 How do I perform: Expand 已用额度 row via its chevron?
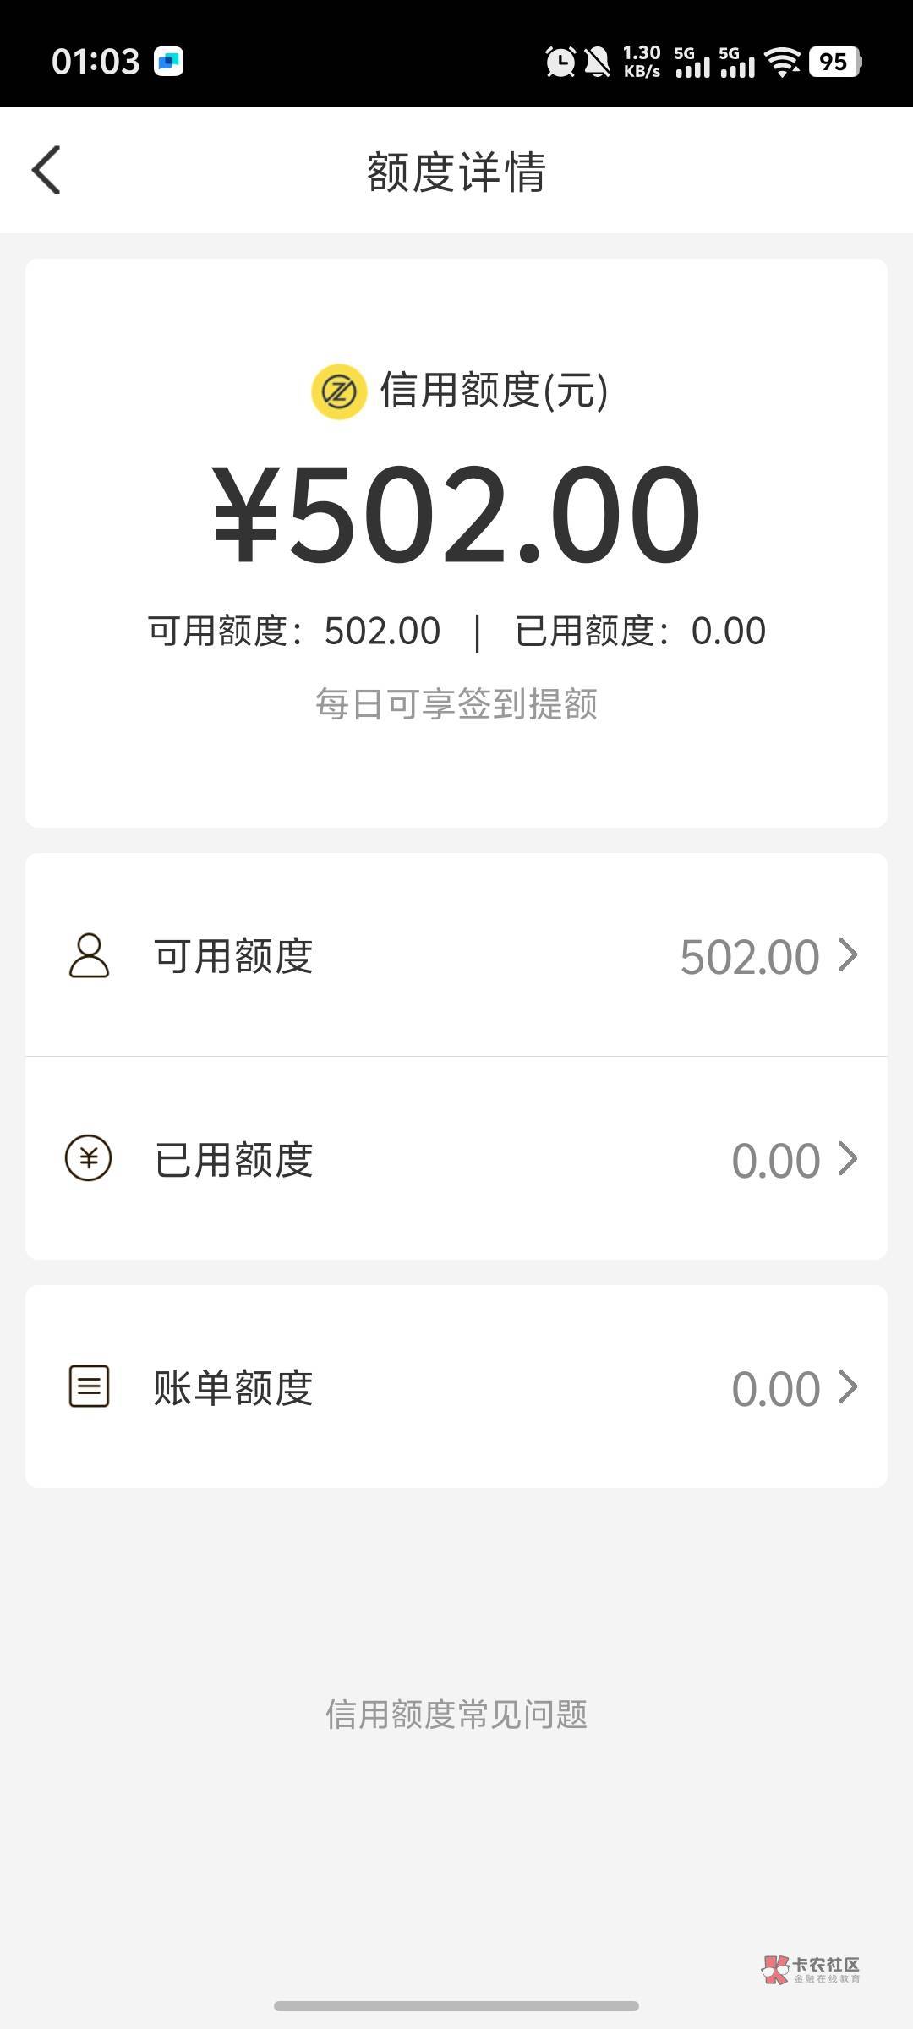click(x=848, y=1158)
